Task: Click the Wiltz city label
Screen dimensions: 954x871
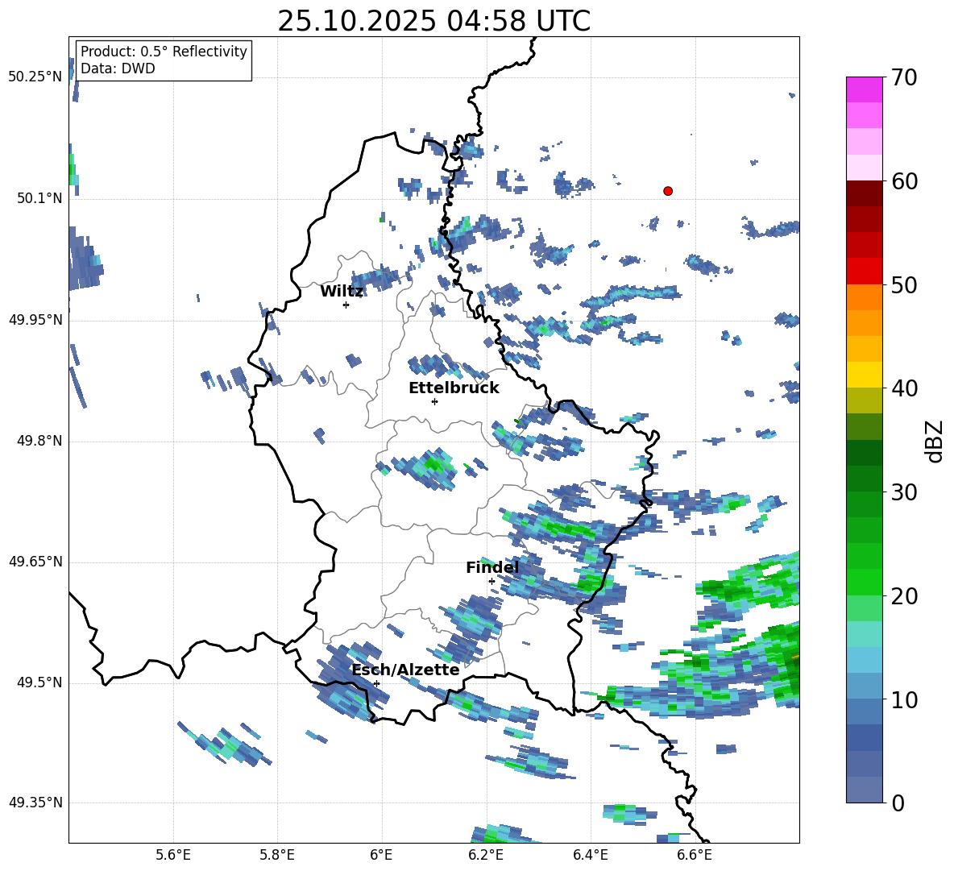Action: tap(342, 292)
